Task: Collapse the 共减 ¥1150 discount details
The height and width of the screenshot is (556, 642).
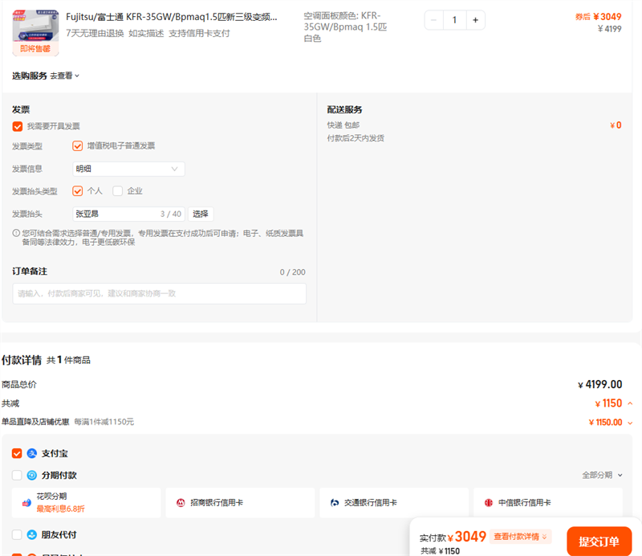Action: 630,403
